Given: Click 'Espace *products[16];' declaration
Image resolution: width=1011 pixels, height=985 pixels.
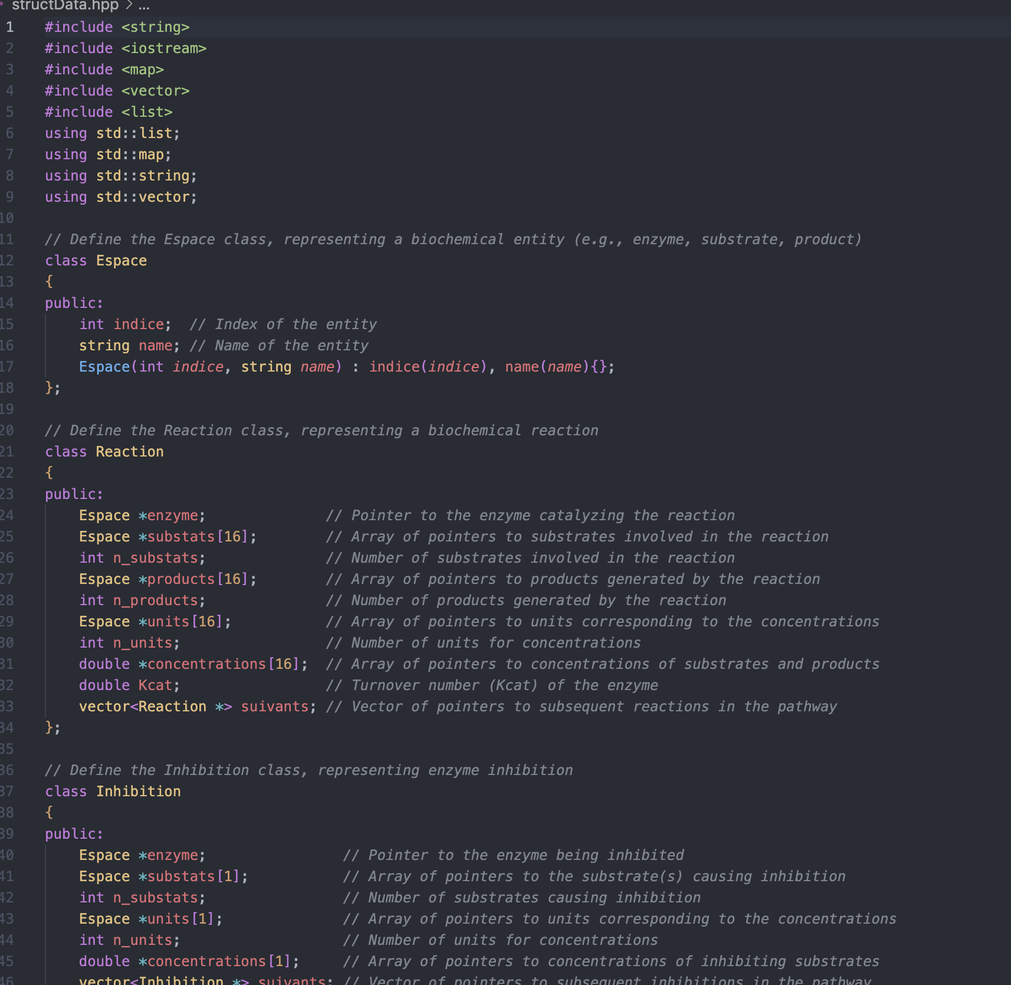Looking at the screenshot, I should click(168, 579).
